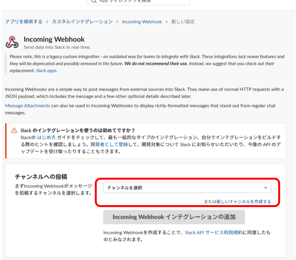Click the Incoming Webhook page heading

point(54,39)
